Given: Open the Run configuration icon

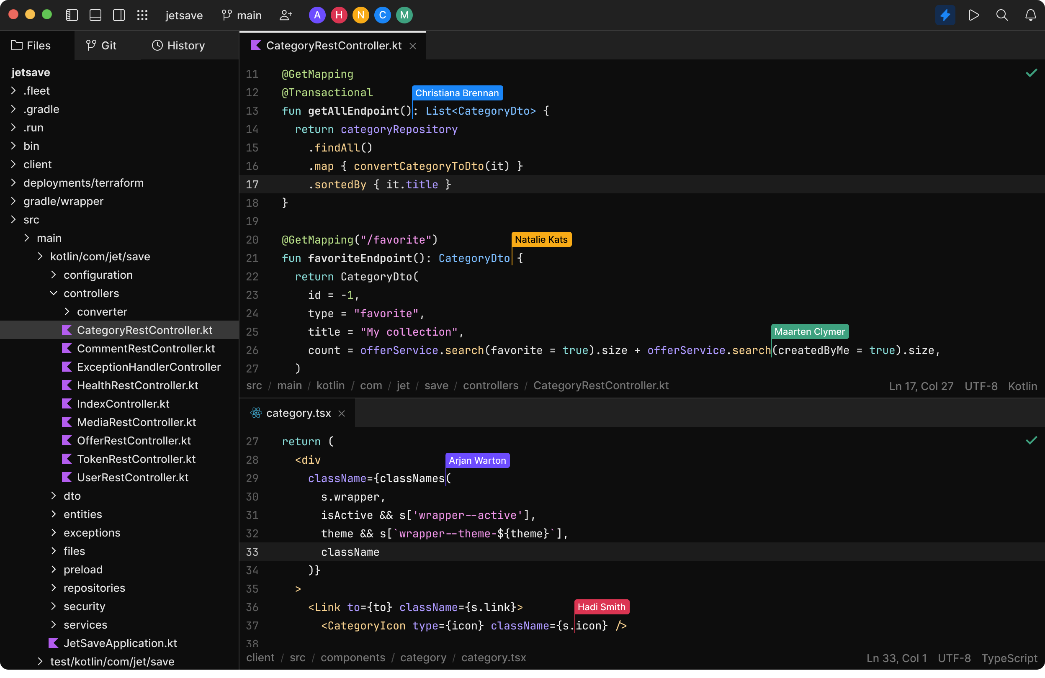Looking at the screenshot, I should point(973,15).
